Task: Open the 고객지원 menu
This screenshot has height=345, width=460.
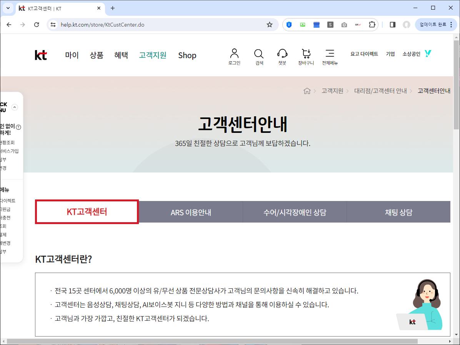Action: tap(152, 55)
